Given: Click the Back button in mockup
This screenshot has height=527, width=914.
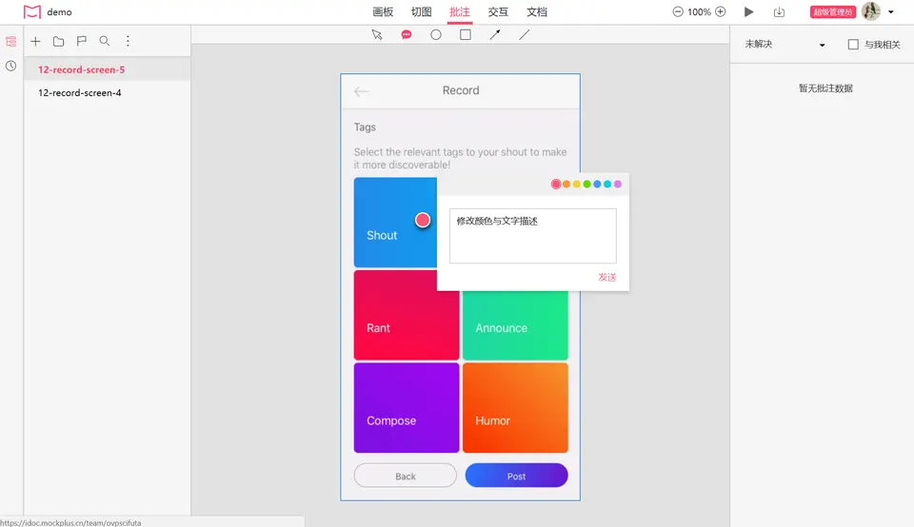Looking at the screenshot, I should tap(406, 476).
